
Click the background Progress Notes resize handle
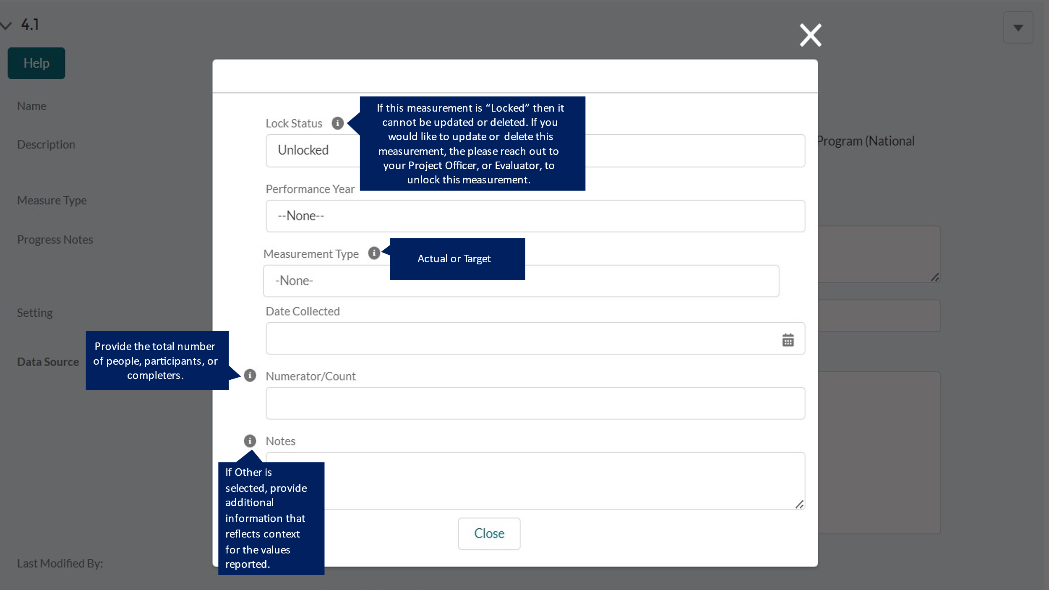tap(935, 277)
